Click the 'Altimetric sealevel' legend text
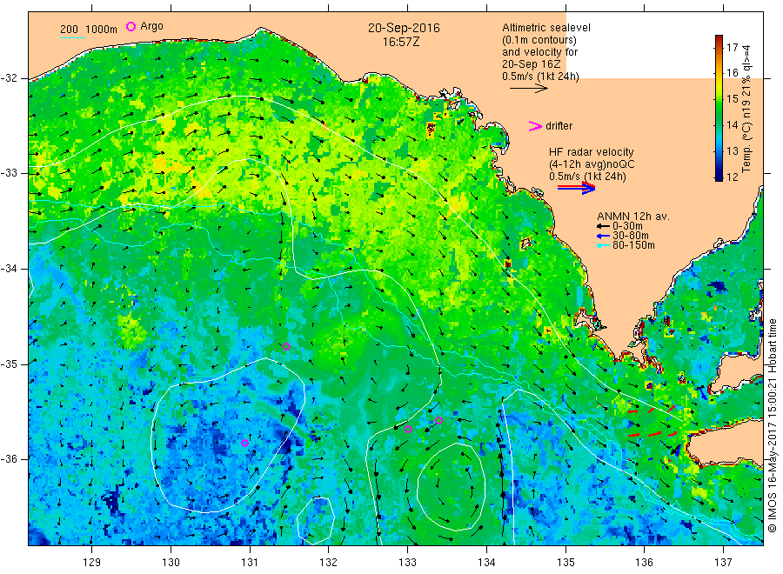 point(545,28)
